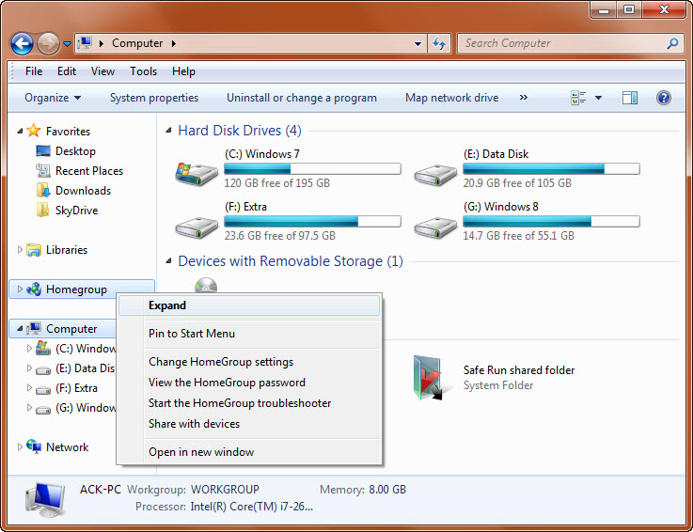Select the (G:) Windows 8 drive icon

(x=435, y=227)
